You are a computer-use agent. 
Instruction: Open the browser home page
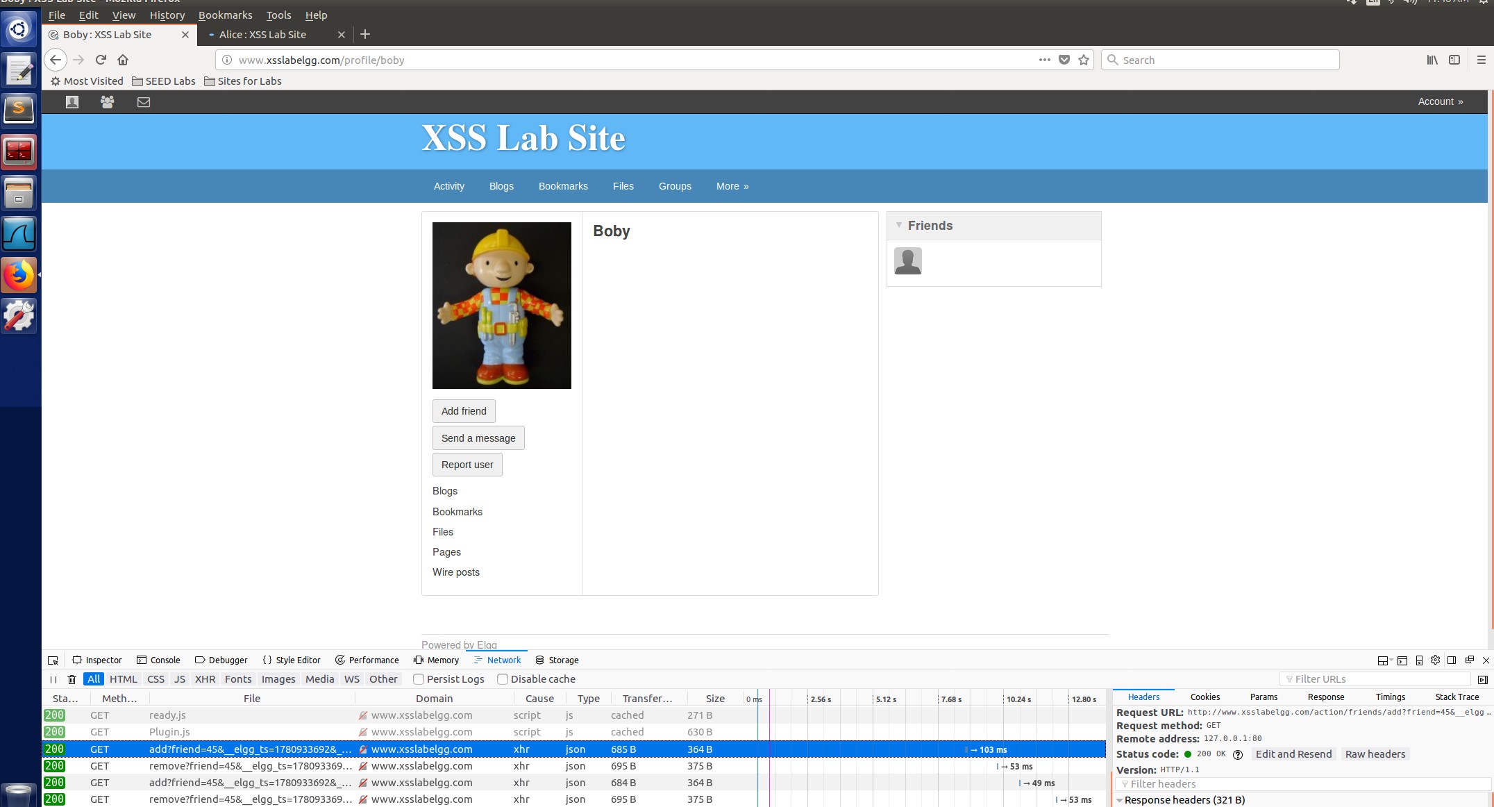tap(123, 60)
